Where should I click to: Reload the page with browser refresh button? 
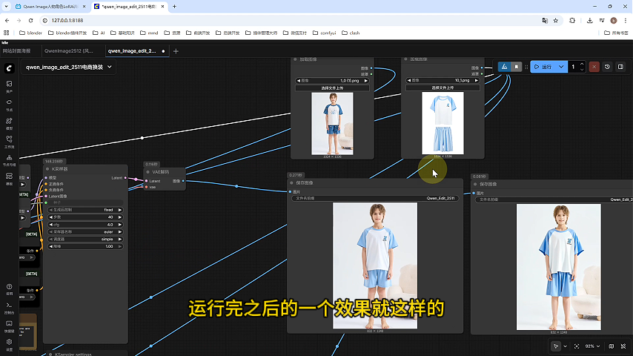(x=30, y=20)
